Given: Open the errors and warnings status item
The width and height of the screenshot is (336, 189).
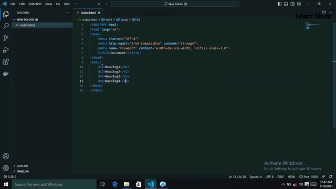Looking at the screenshot, I should [10, 176].
